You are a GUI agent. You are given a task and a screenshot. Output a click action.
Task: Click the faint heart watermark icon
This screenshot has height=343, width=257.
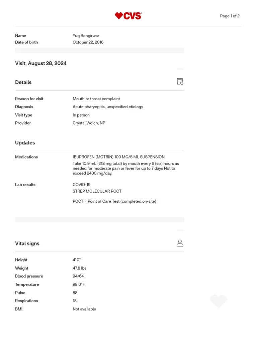click(219, 301)
